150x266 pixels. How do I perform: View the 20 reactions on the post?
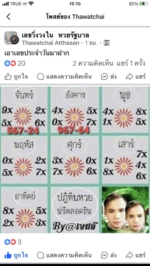(x=15, y=63)
